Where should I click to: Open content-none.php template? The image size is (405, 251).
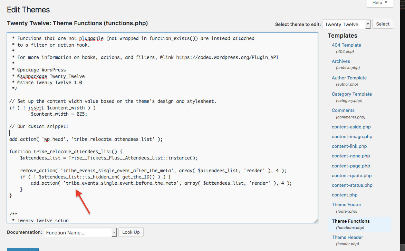pyautogui.click(x=350, y=156)
